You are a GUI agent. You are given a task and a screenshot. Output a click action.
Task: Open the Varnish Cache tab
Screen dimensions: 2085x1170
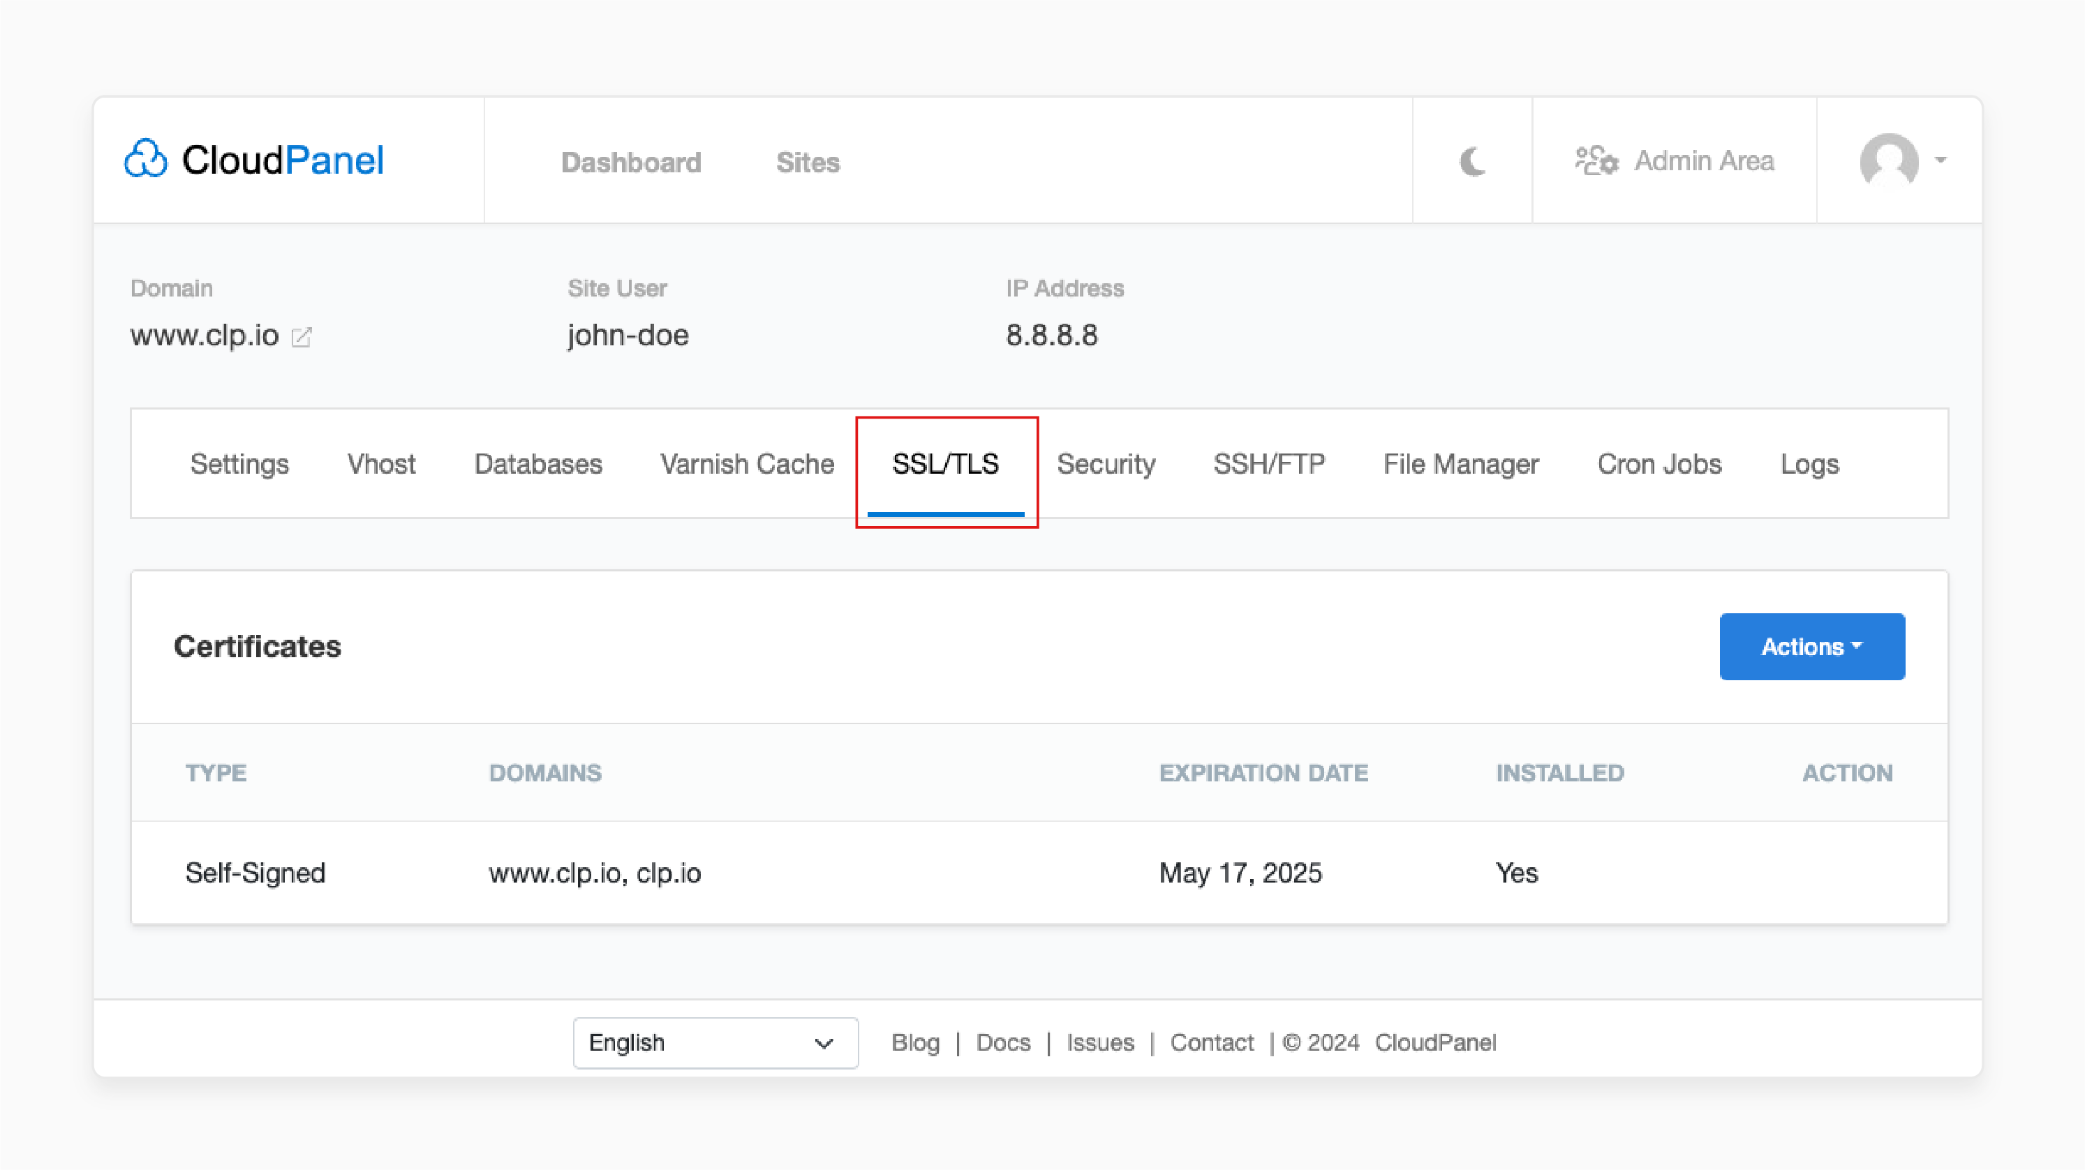[747, 464]
